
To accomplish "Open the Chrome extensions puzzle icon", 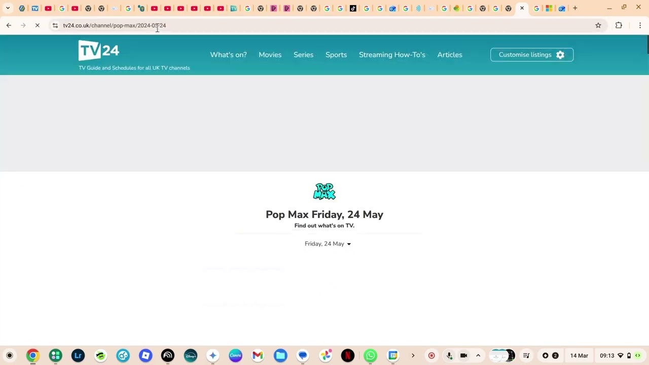I will 619,25.
